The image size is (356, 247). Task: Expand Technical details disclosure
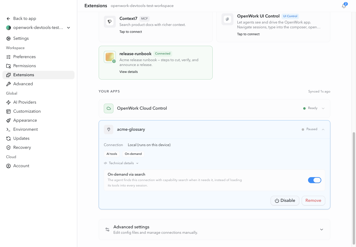pyautogui.click(x=121, y=163)
